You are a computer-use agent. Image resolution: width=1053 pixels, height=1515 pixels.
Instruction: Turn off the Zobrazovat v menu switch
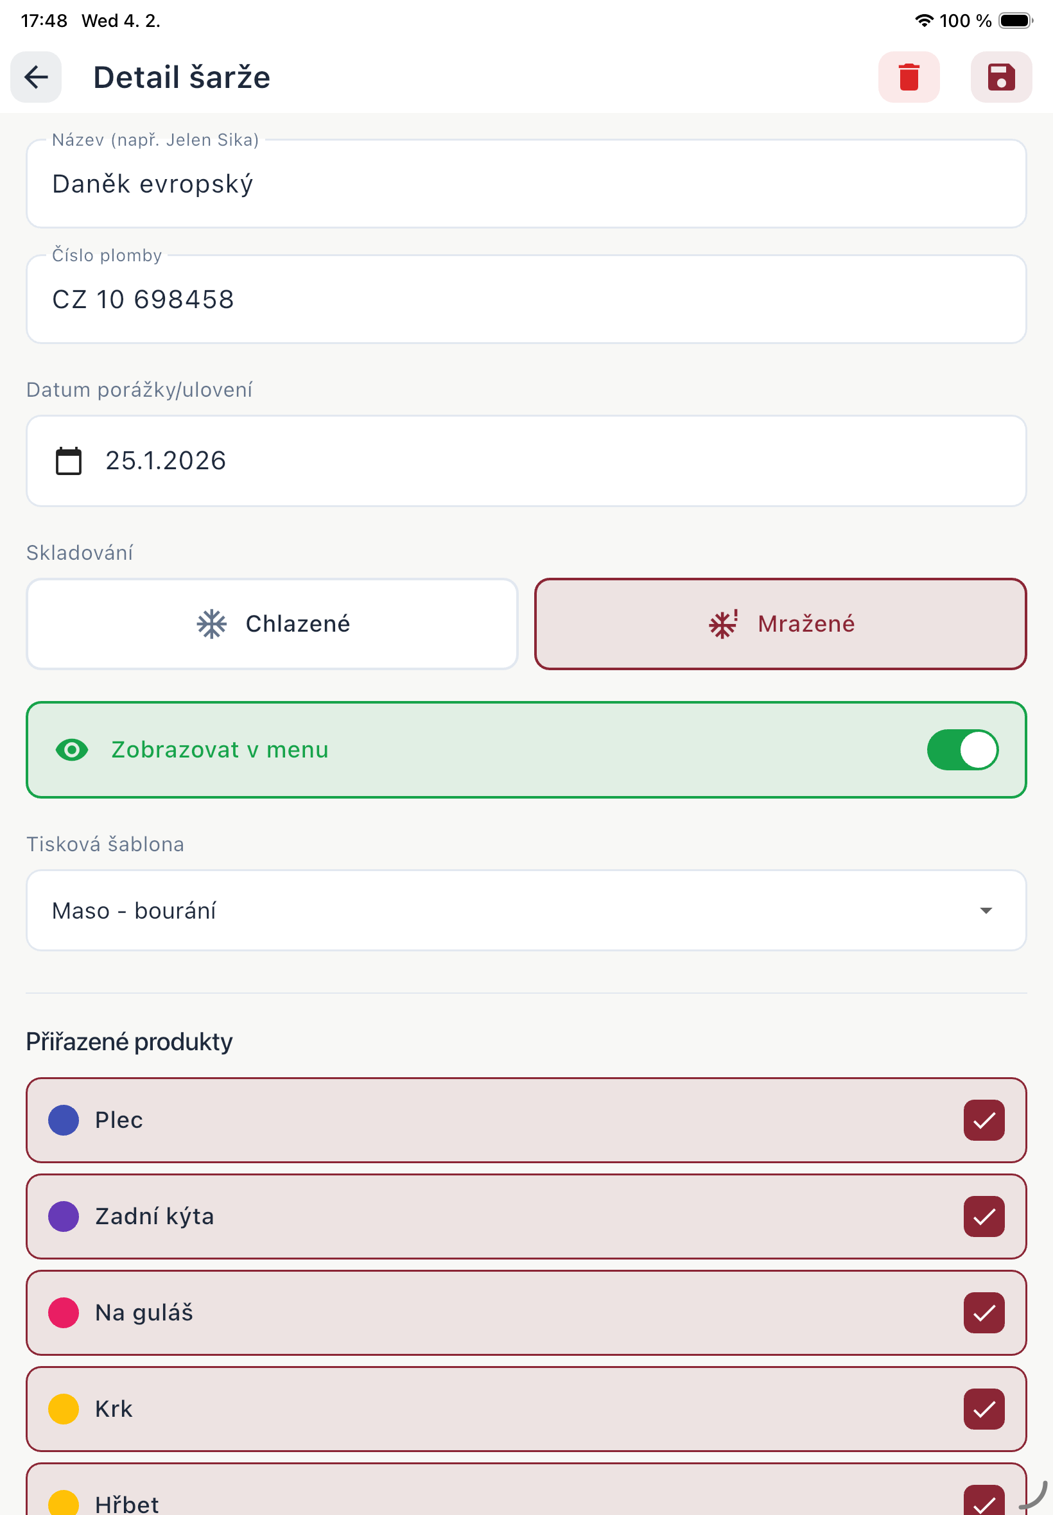click(x=962, y=749)
